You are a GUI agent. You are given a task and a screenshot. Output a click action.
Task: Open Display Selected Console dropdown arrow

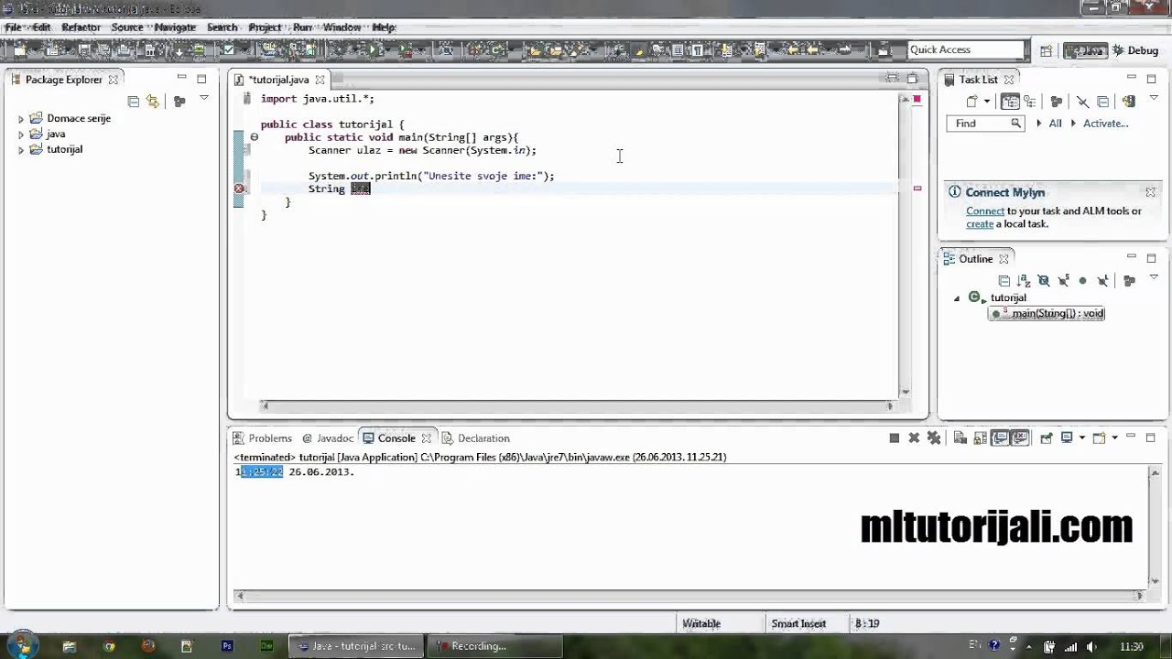tap(1082, 438)
